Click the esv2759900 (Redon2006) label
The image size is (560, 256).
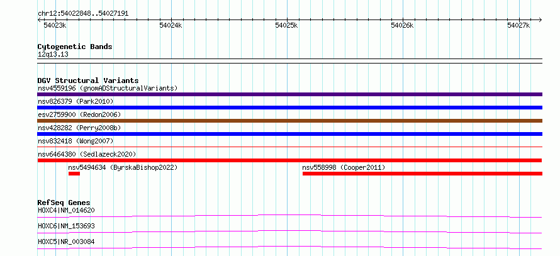click(79, 114)
